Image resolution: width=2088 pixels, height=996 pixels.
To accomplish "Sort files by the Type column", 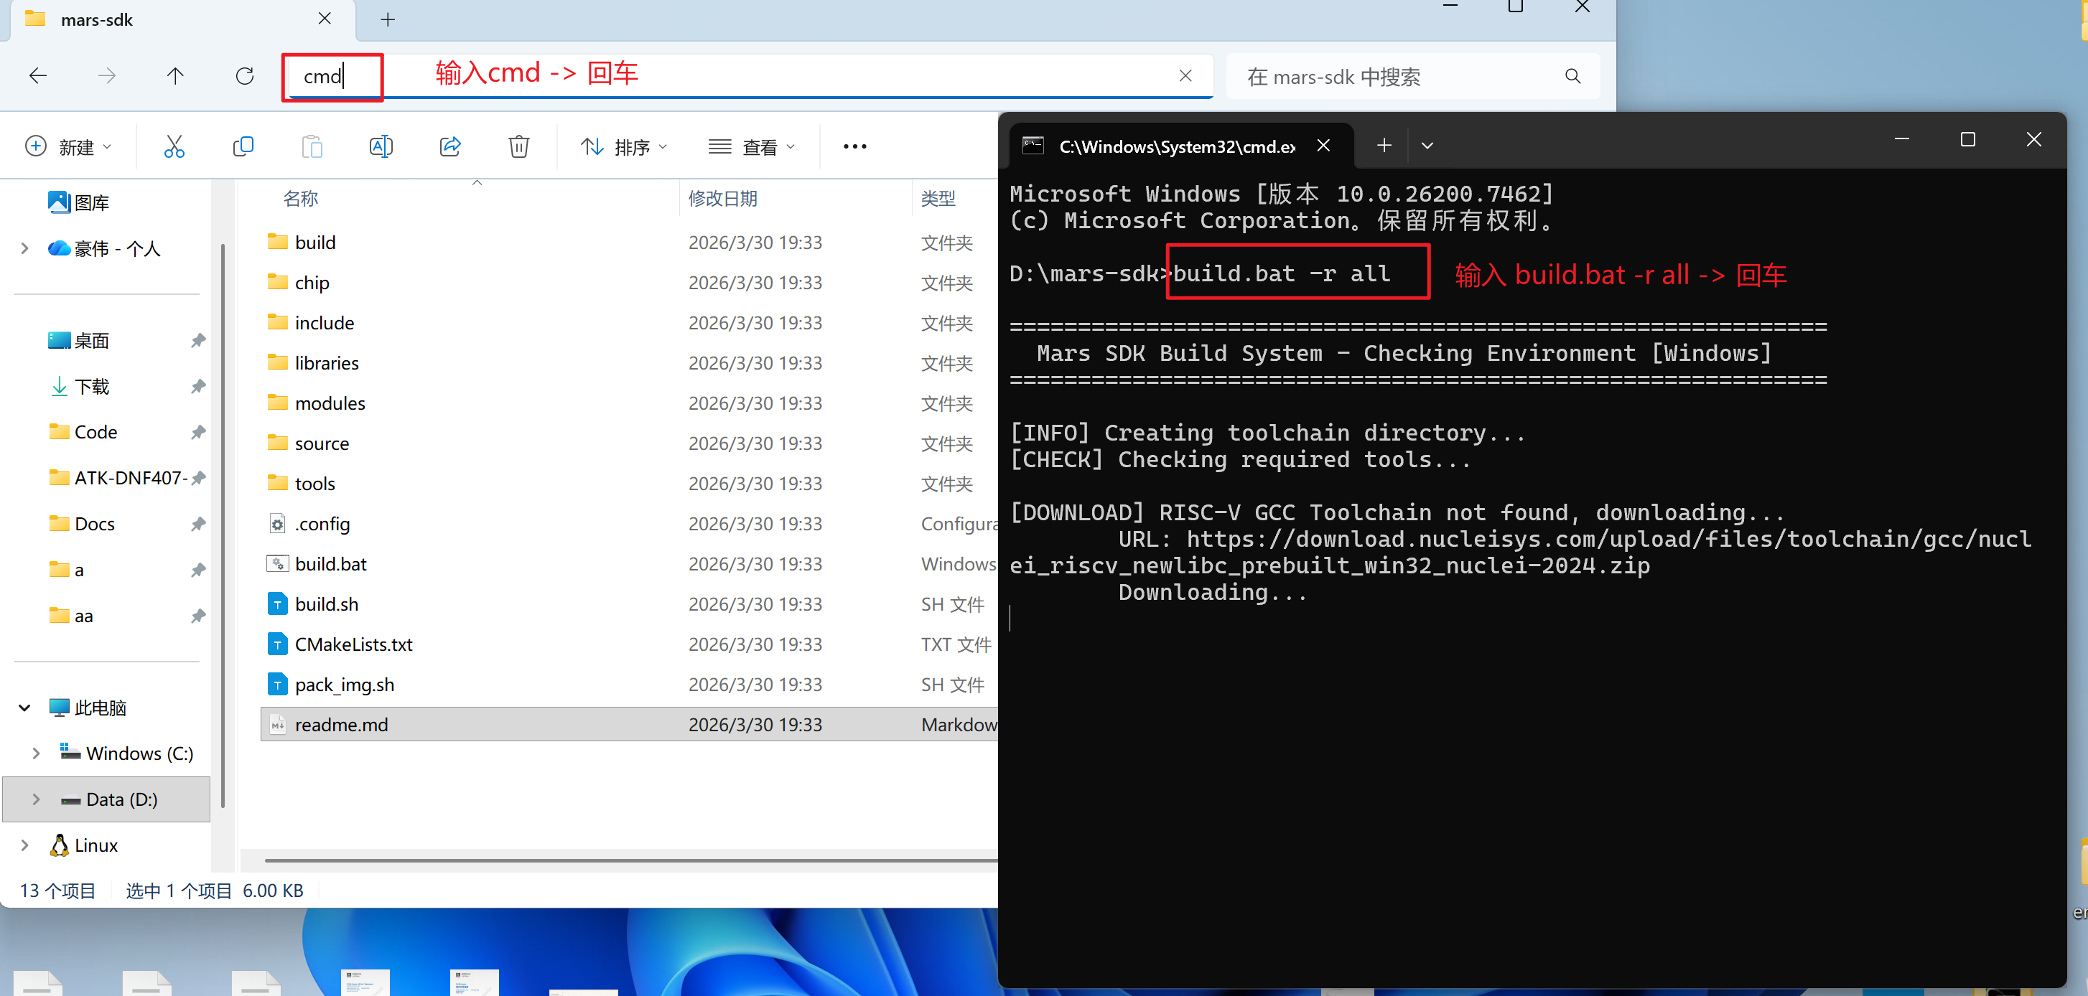I will pos(938,198).
